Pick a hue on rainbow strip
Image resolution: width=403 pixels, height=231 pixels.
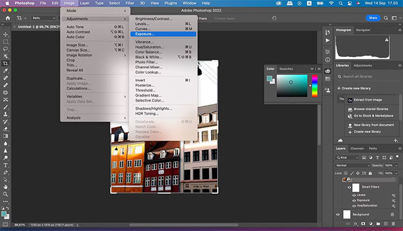(x=315, y=86)
